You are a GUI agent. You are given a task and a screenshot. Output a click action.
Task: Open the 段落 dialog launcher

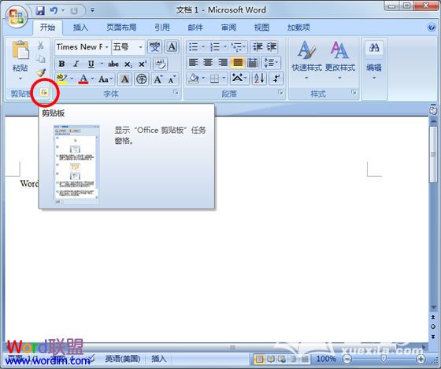pyautogui.click(x=280, y=92)
